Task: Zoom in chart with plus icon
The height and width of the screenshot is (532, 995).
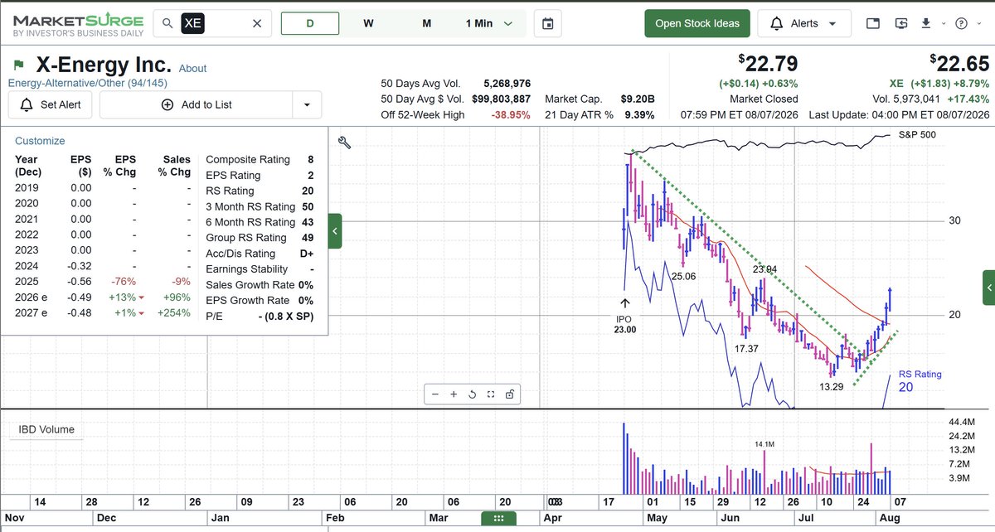Action: [454, 394]
